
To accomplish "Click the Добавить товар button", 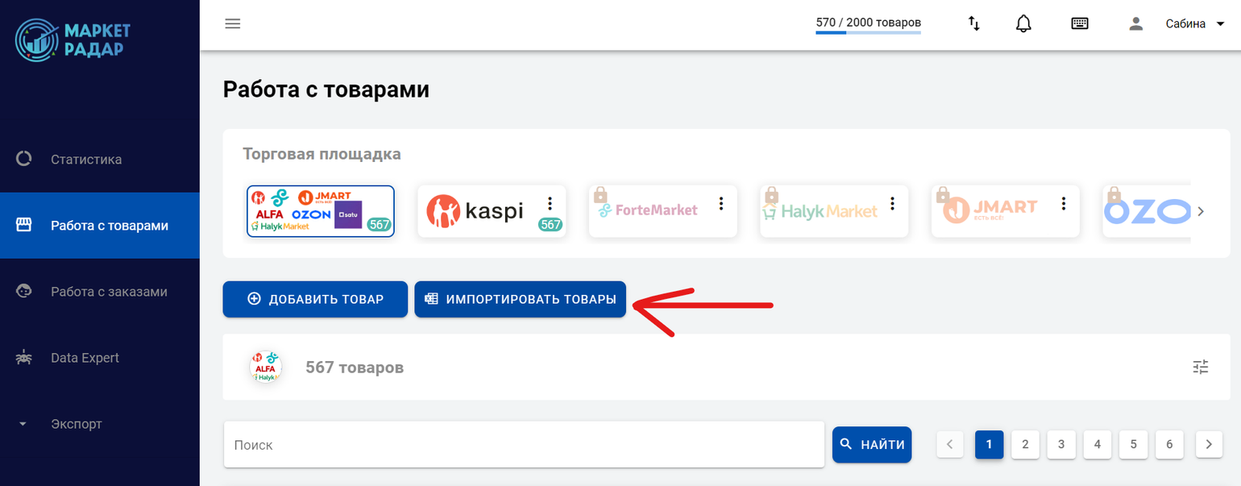I will pyautogui.click(x=315, y=299).
